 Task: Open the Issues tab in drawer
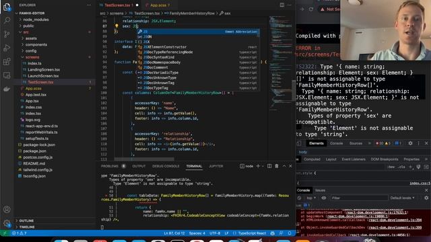click(321, 190)
